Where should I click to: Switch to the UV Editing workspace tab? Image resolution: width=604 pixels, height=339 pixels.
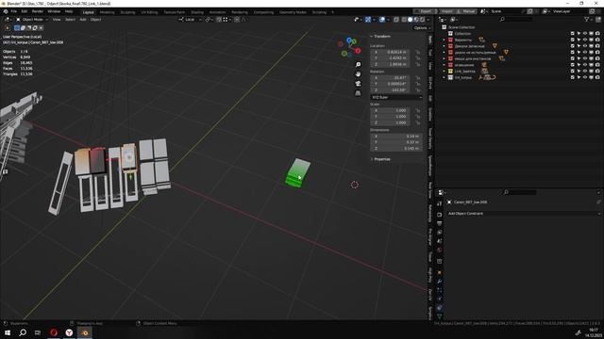click(x=149, y=12)
